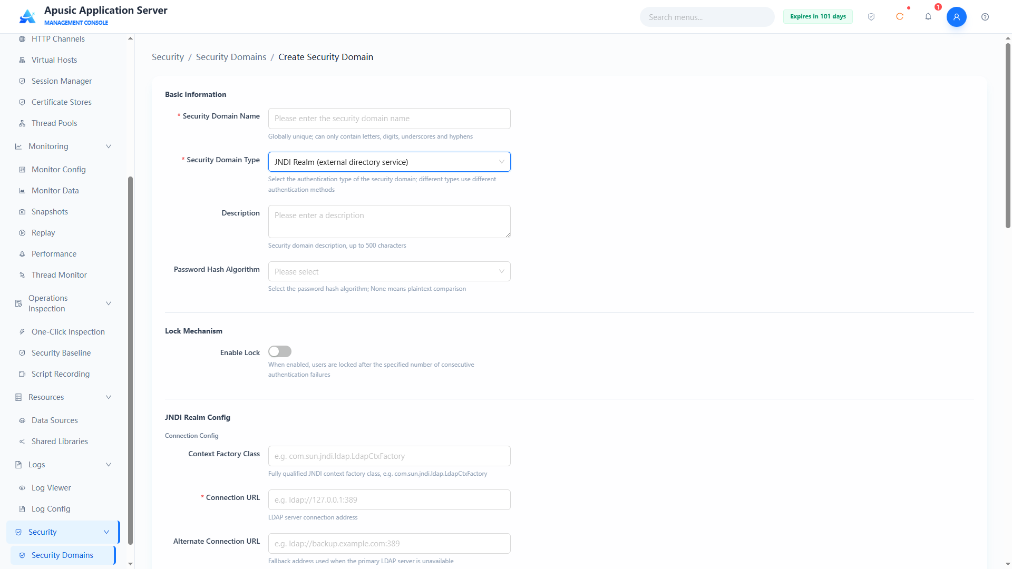
Task: Click the Virtual Hosts sidebar icon
Action: (x=22, y=60)
